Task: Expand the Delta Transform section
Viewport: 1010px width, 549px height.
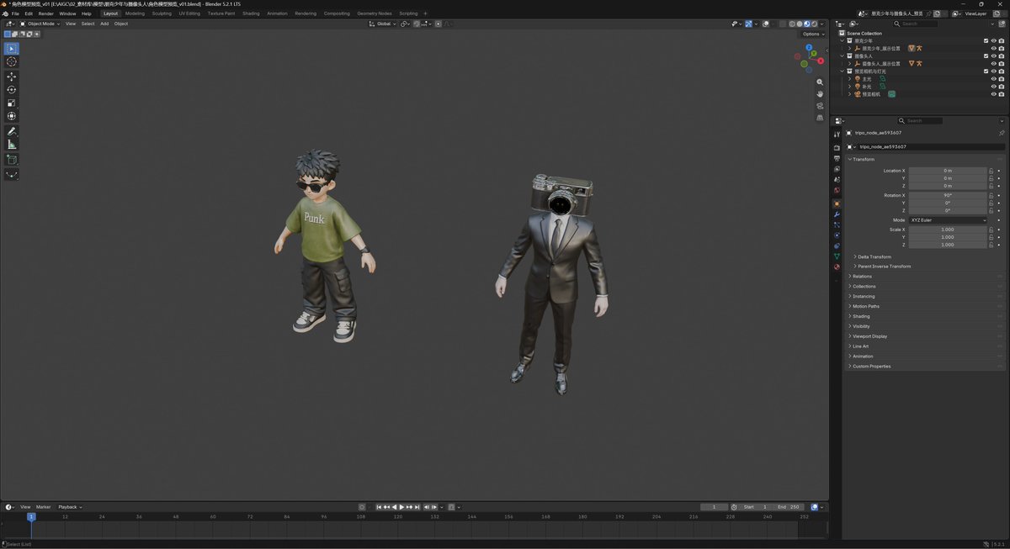Action: click(x=874, y=256)
